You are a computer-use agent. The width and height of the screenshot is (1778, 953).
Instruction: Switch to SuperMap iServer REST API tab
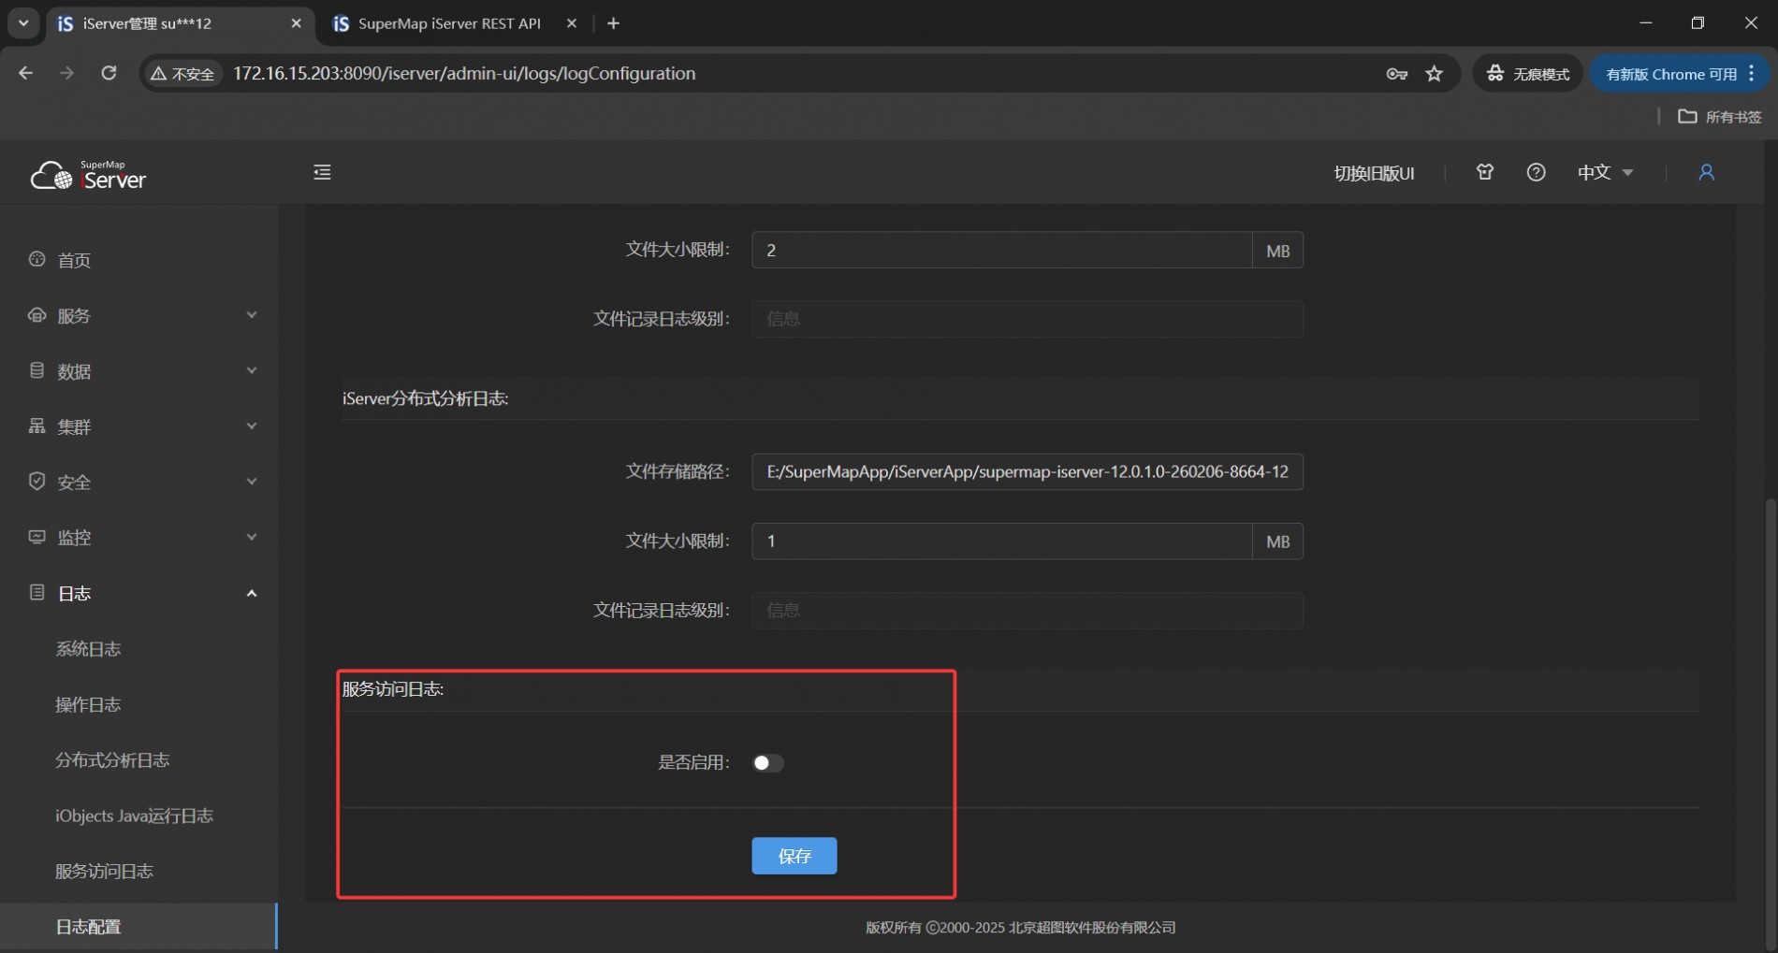[x=449, y=23]
